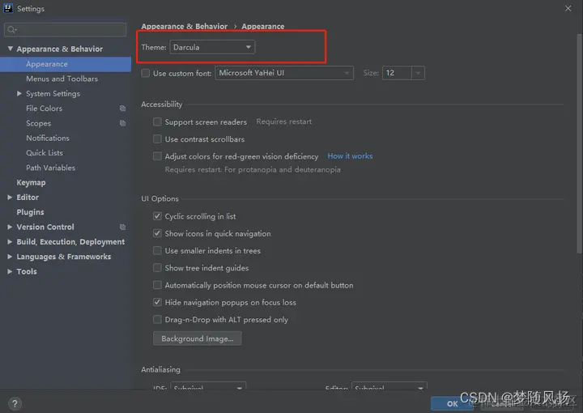583x413 pixels.
Task: Expand the Editor settings node
Action: click(x=10, y=198)
